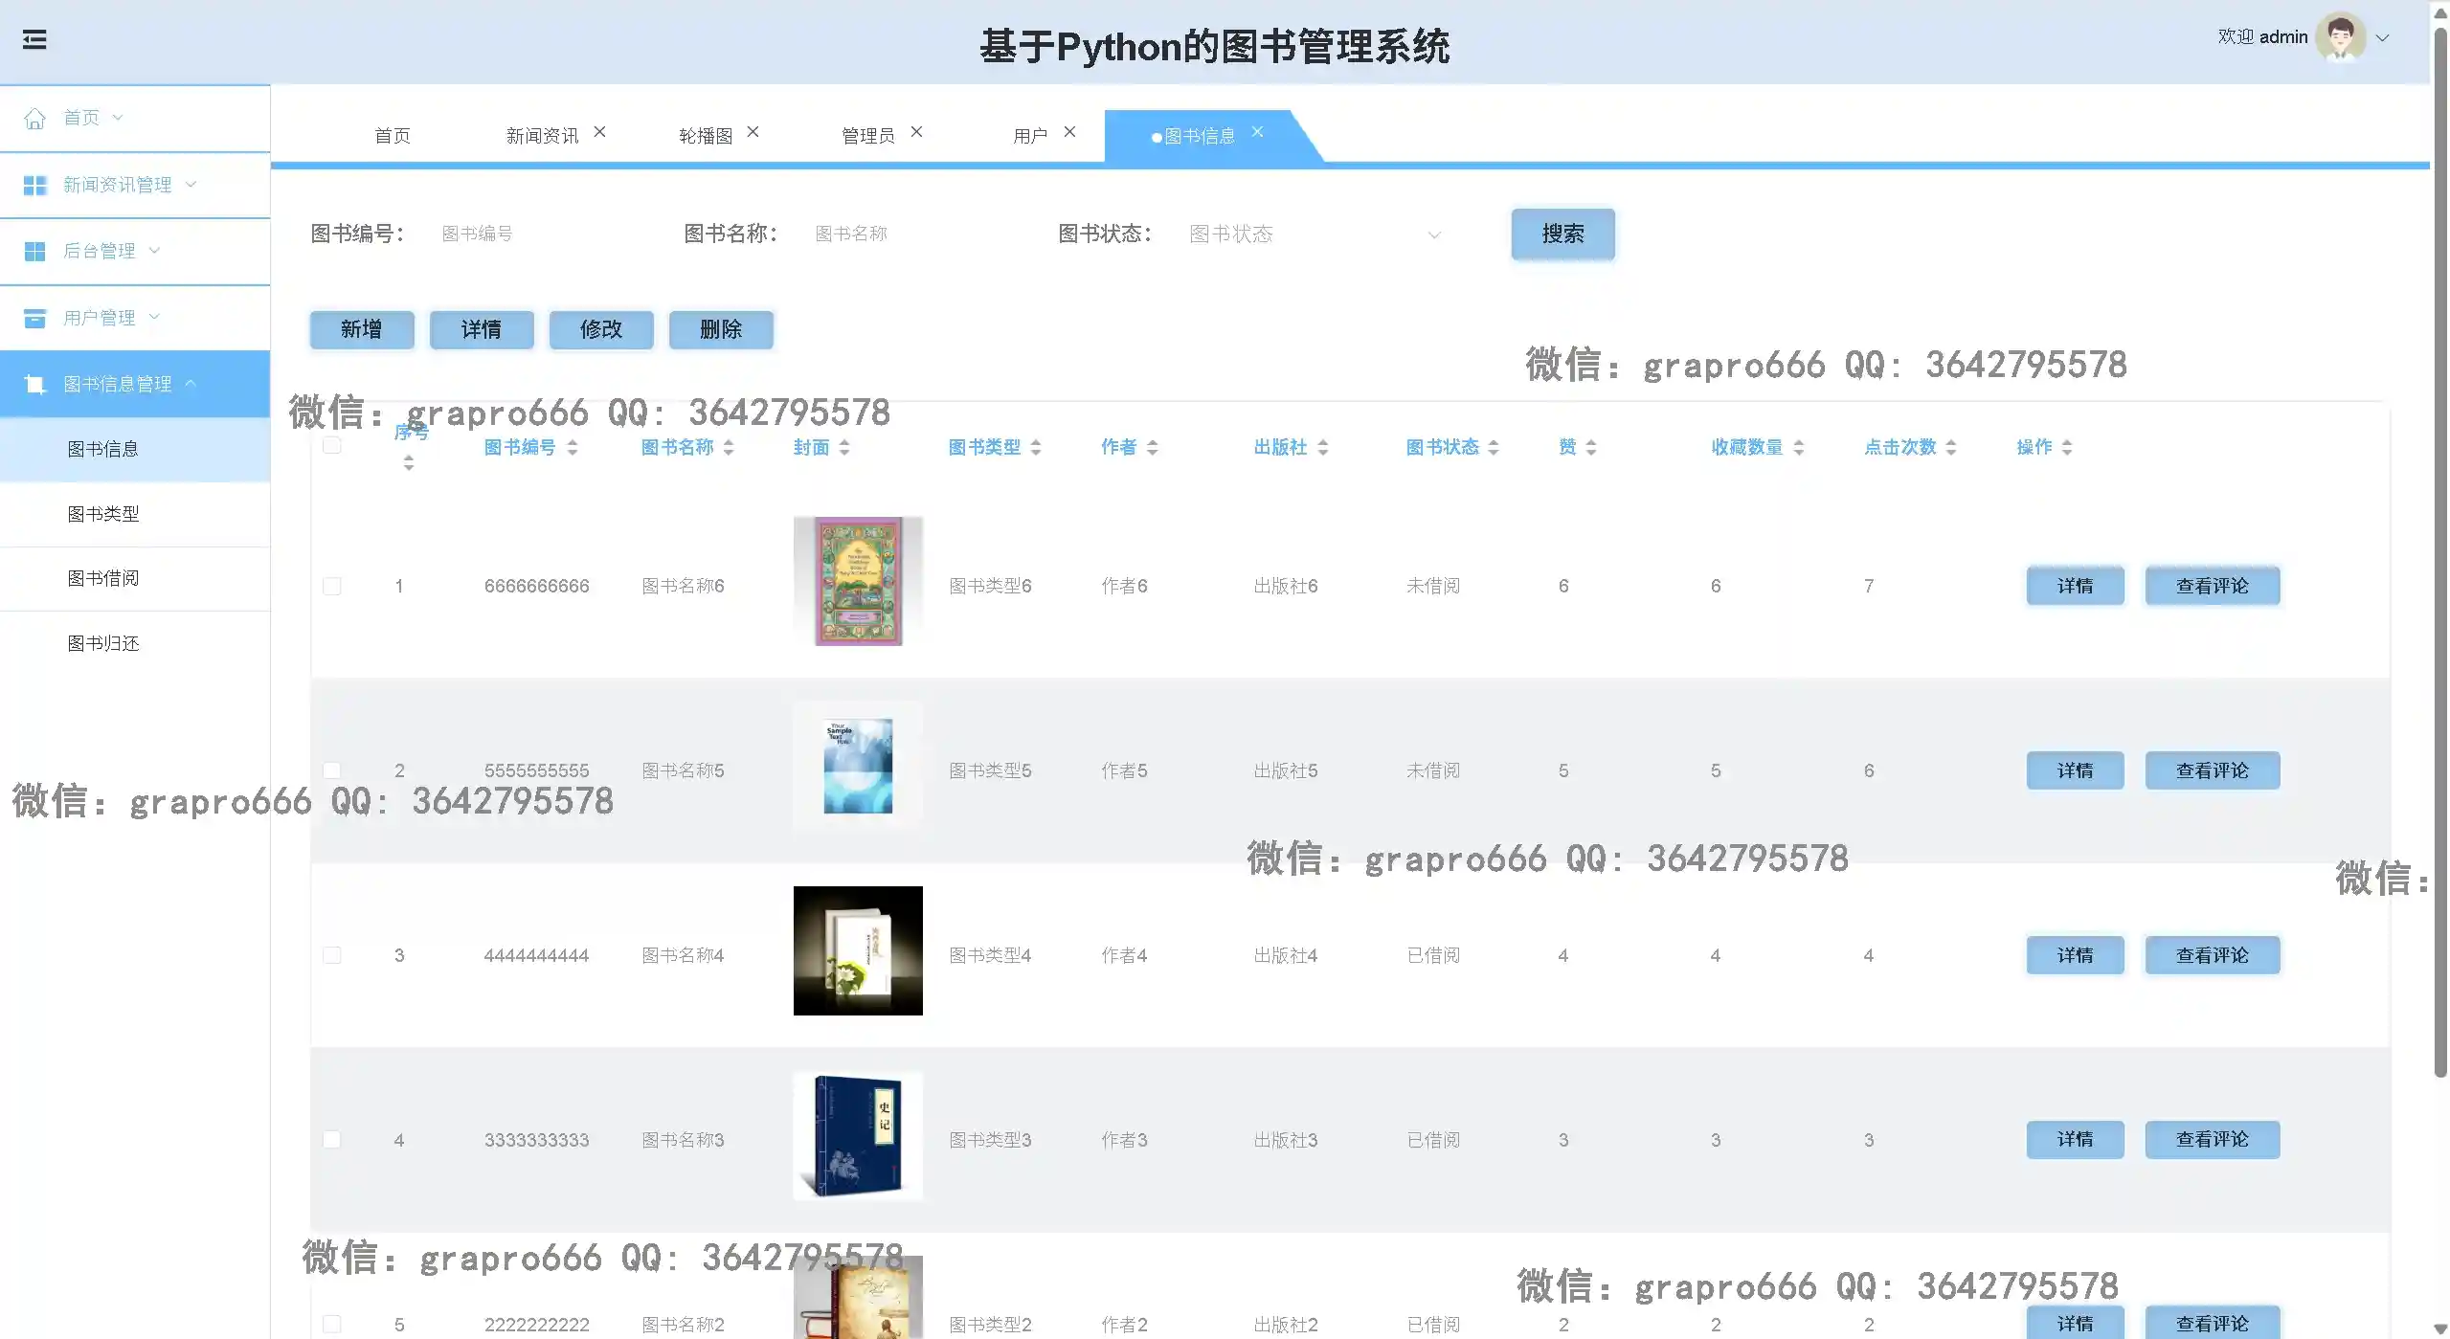
Task: Close the 轮播图 tab
Action: coord(753,132)
